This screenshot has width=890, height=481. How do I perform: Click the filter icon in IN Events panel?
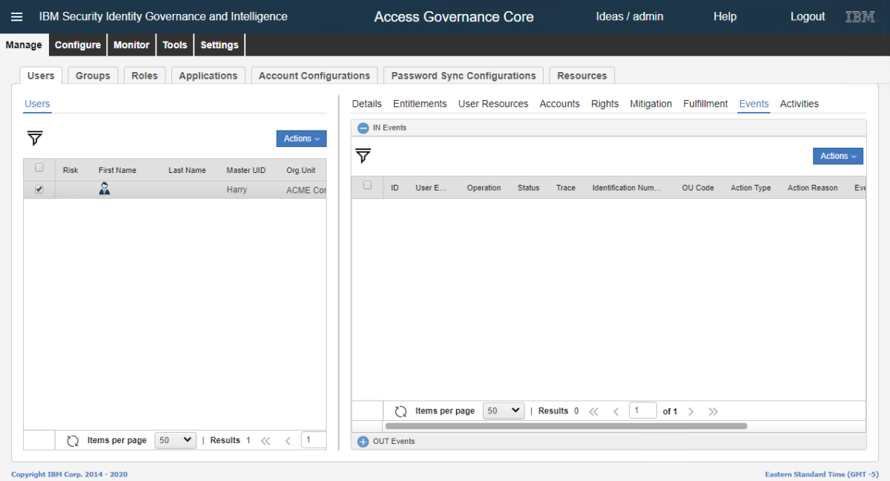tap(363, 156)
